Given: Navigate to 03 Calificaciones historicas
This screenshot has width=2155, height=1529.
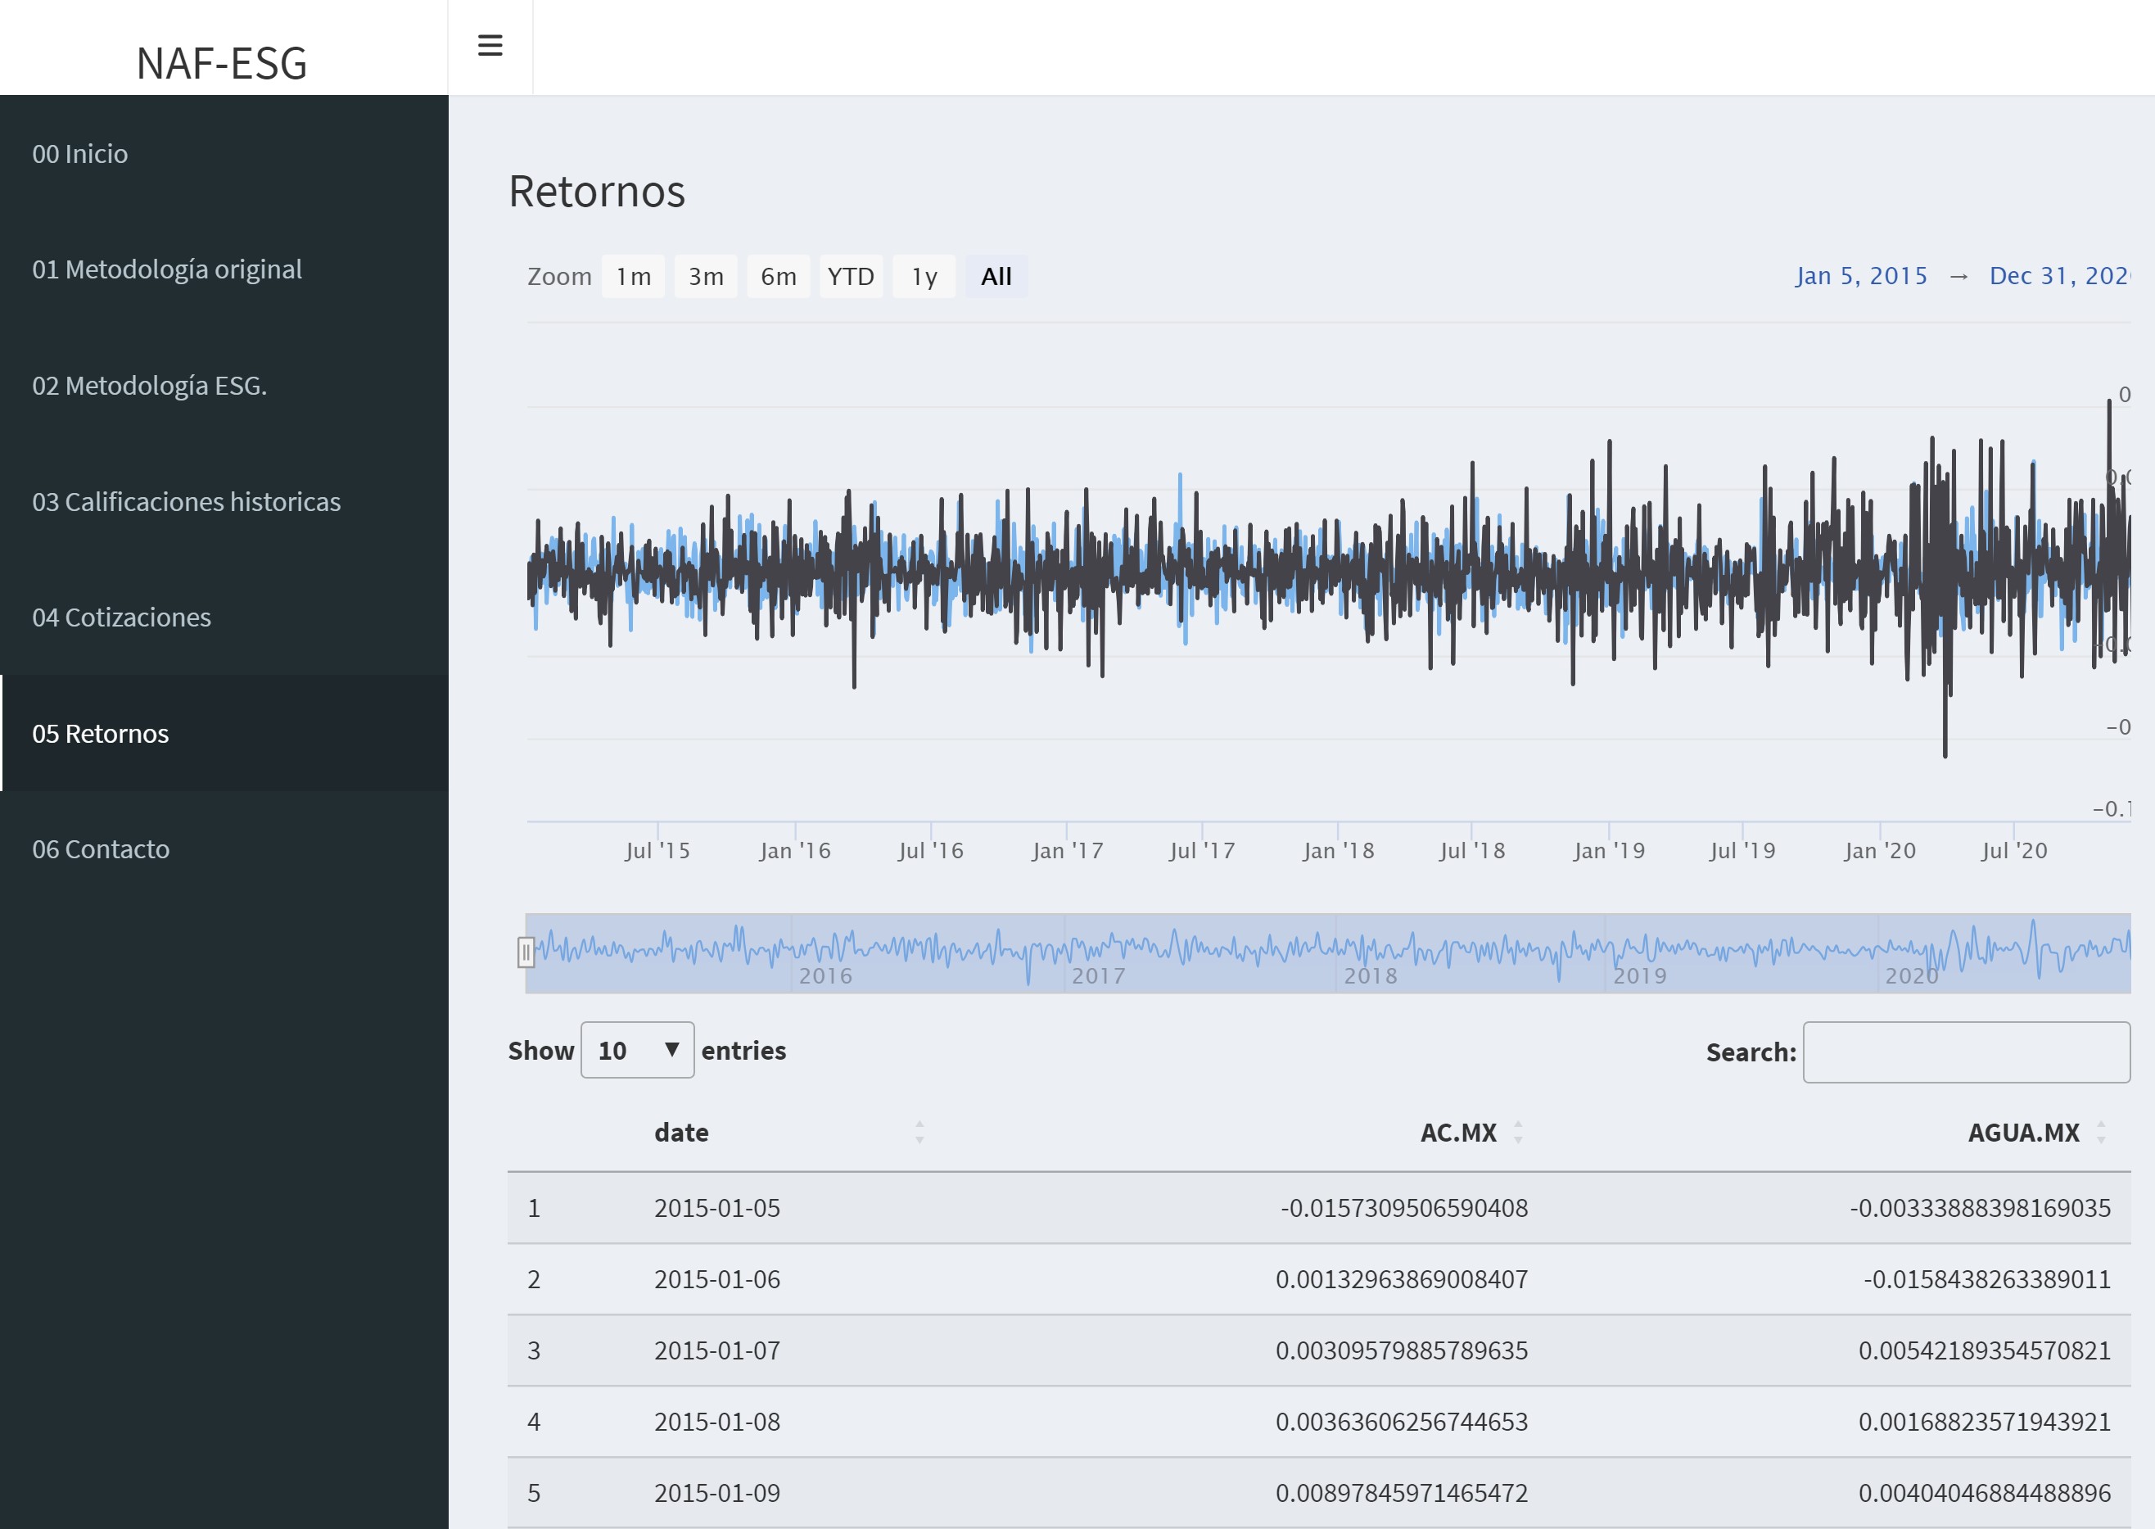Looking at the screenshot, I should [187, 501].
